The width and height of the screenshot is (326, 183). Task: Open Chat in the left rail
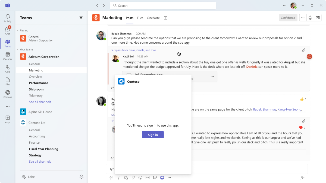pos(8,31)
